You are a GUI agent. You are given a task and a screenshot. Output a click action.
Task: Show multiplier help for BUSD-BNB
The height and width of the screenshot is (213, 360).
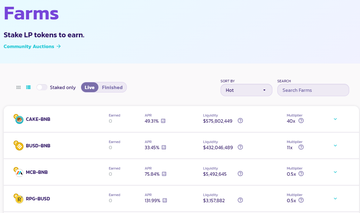pos(301,147)
